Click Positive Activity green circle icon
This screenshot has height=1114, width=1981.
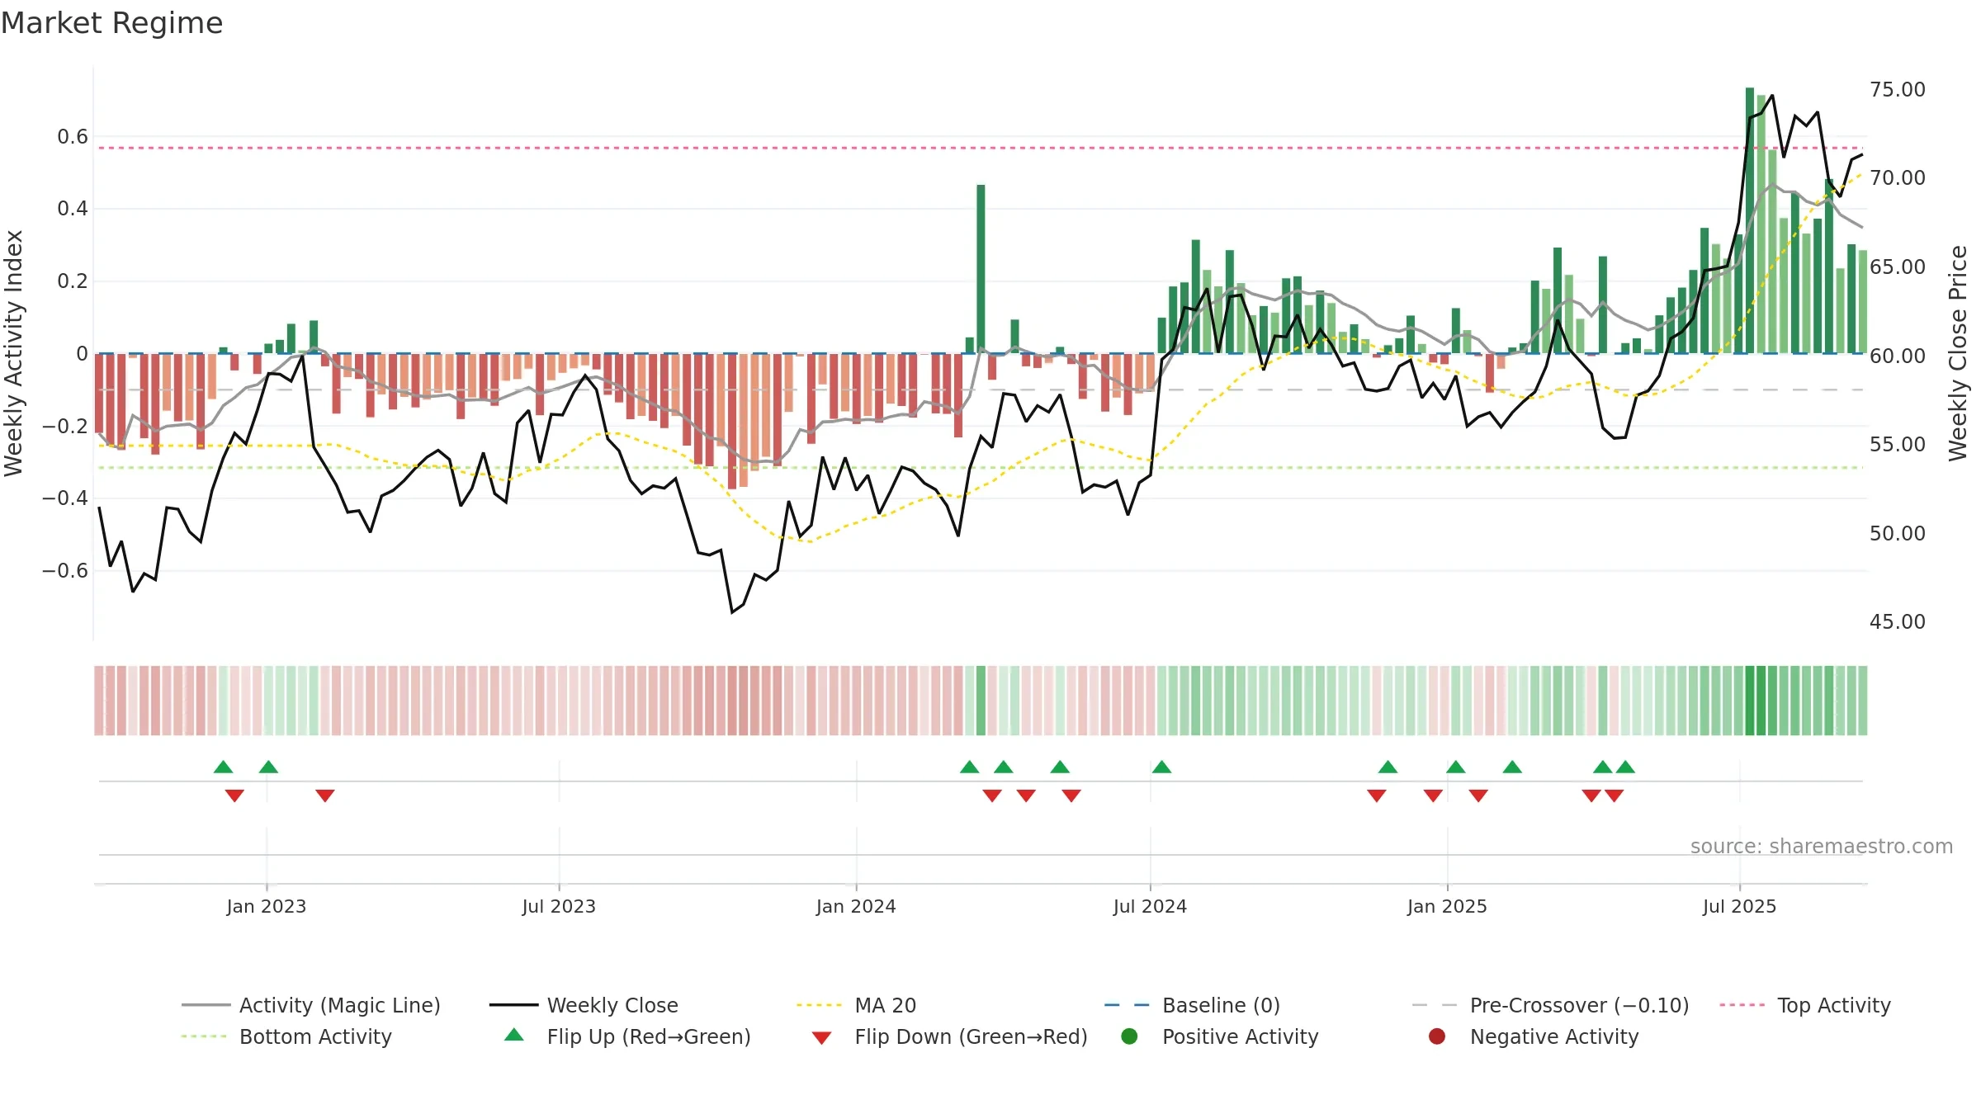point(1129,1036)
